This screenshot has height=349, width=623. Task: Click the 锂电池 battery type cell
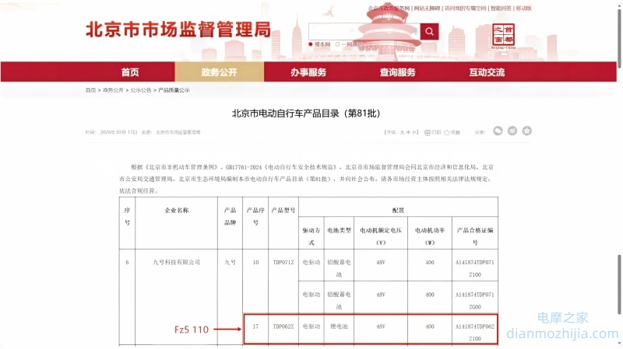click(339, 326)
